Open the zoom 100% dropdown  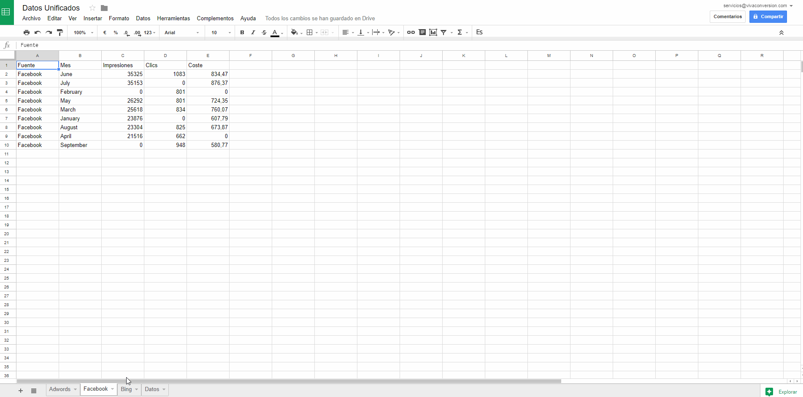pos(84,33)
